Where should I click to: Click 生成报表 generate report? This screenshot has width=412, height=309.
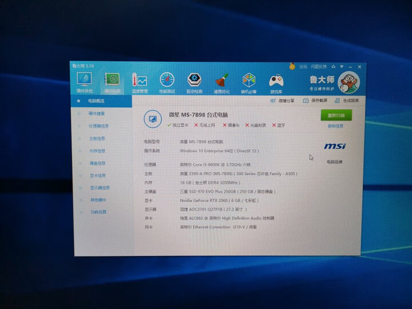click(x=347, y=100)
